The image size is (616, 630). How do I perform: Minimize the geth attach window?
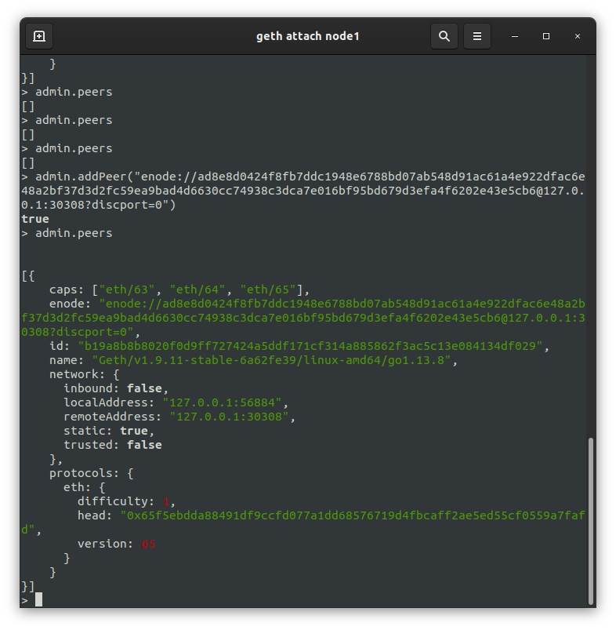point(515,36)
